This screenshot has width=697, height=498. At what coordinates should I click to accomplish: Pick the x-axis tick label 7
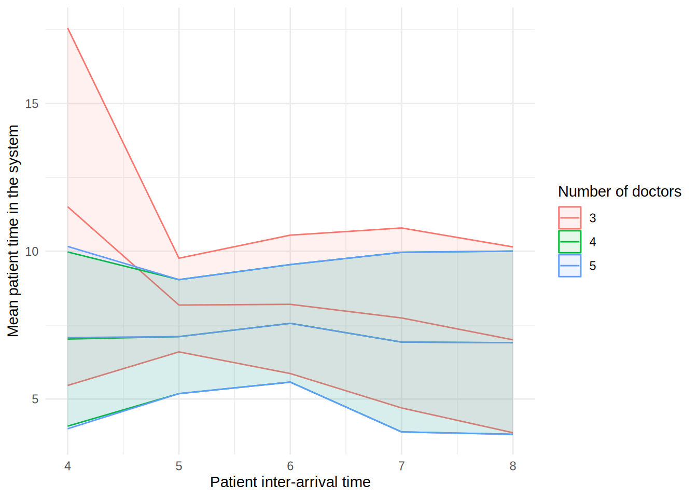click(401, 466)
